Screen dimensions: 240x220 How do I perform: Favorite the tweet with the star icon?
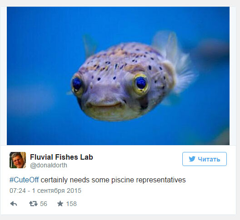[x=60, y=204]
